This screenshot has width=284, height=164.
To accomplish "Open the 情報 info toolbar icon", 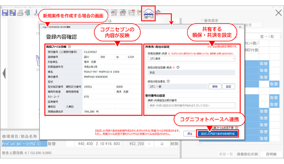I will 36,13.
